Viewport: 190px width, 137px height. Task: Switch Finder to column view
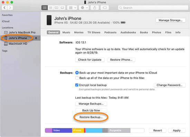(x=56, y=8)
